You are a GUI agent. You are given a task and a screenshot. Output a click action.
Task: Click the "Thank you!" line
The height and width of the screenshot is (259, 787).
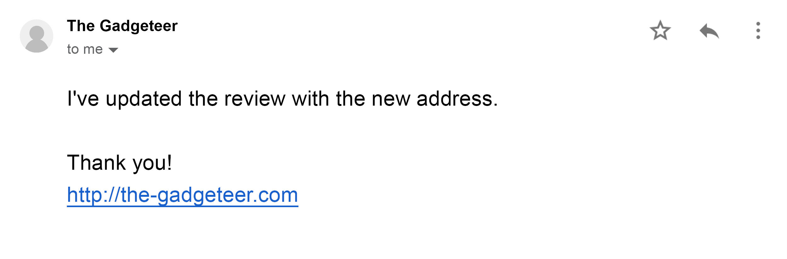click(x=120, y=163)
